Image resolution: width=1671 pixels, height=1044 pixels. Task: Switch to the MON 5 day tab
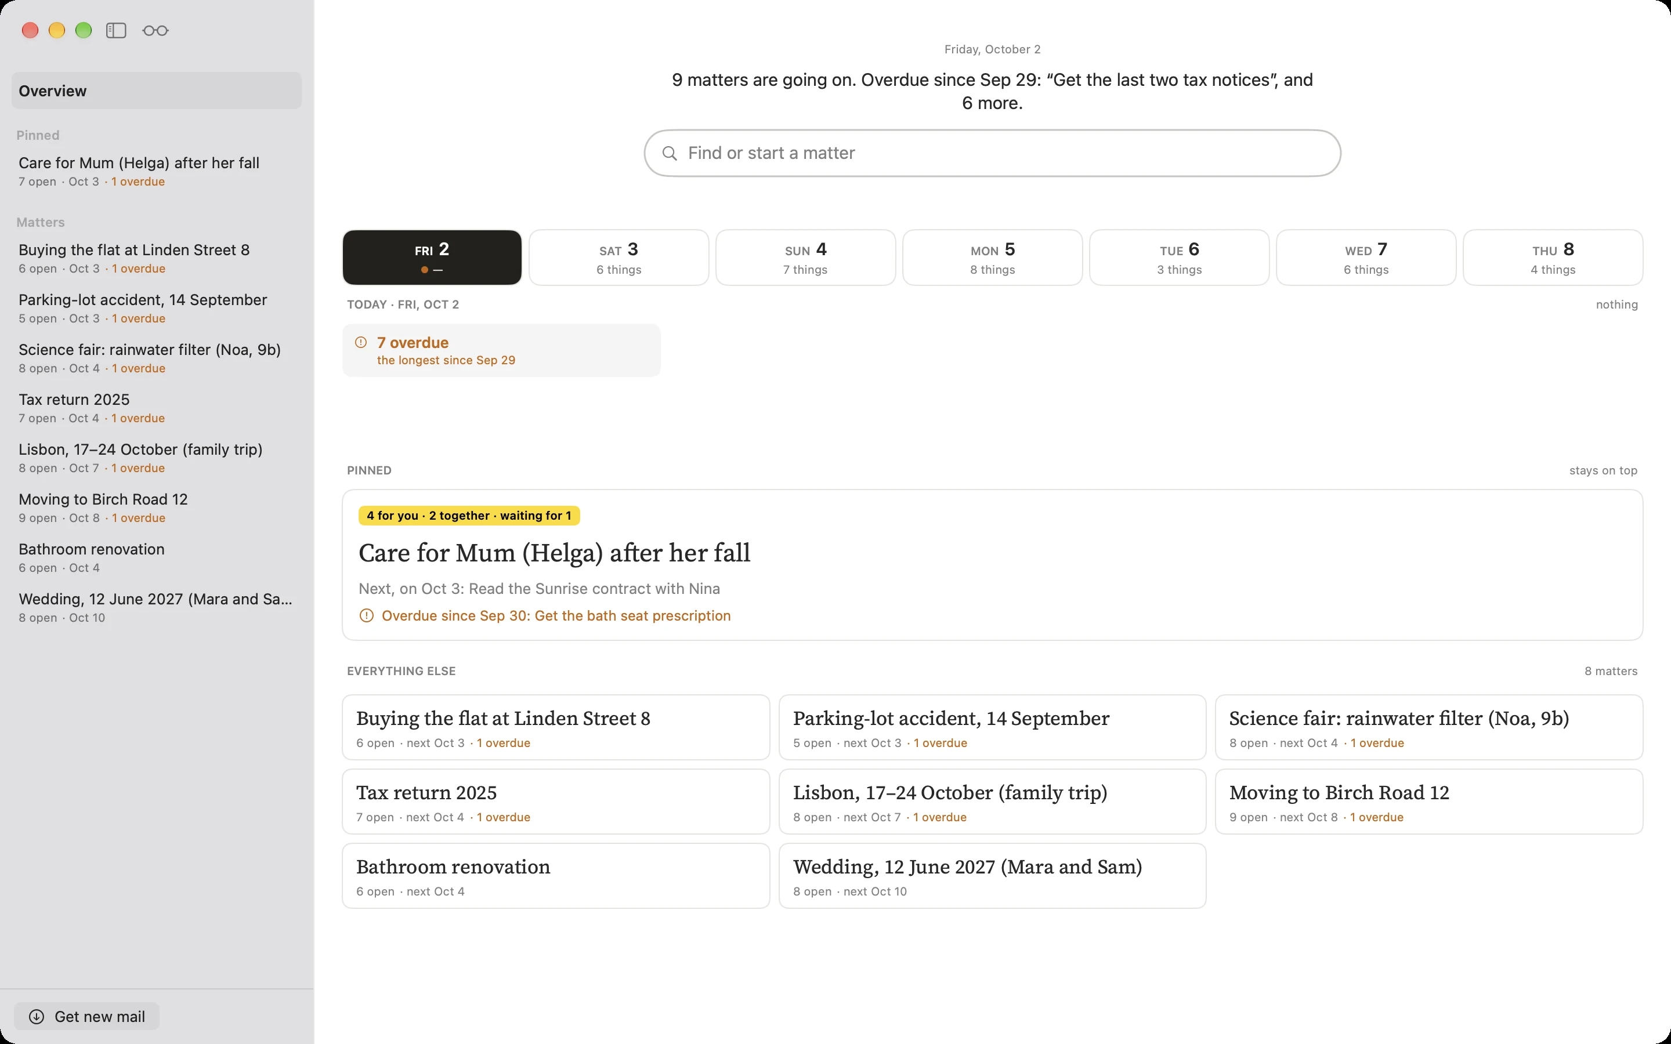click(x=992, y=258)
